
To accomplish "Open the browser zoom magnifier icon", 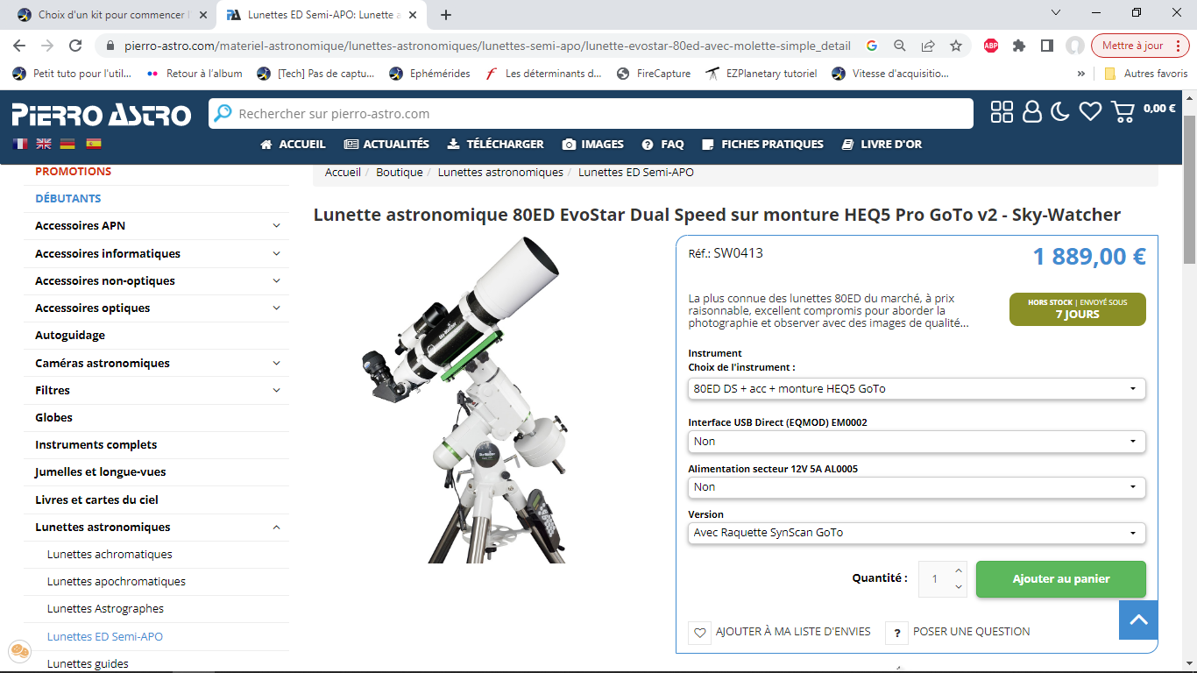I will click(x=900, y=46).
